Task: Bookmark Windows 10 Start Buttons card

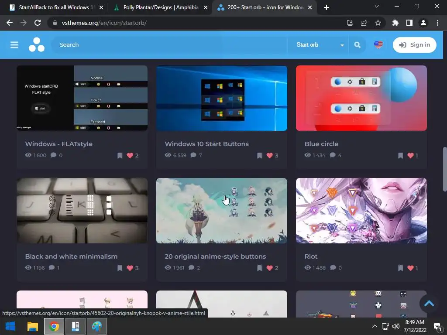Action: coord(259,155)
